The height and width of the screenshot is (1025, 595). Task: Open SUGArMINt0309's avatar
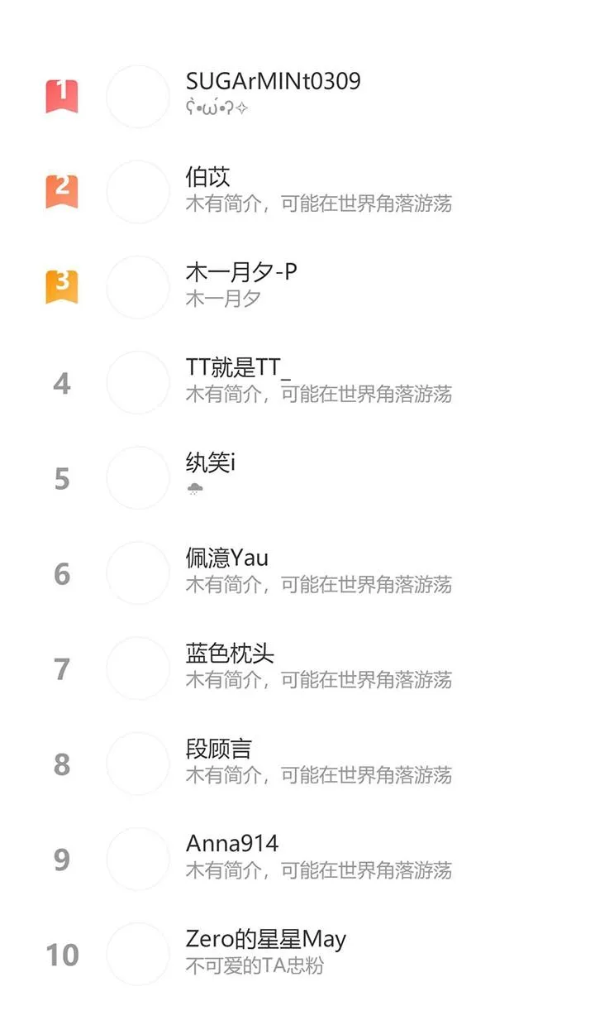pos(138,97)
